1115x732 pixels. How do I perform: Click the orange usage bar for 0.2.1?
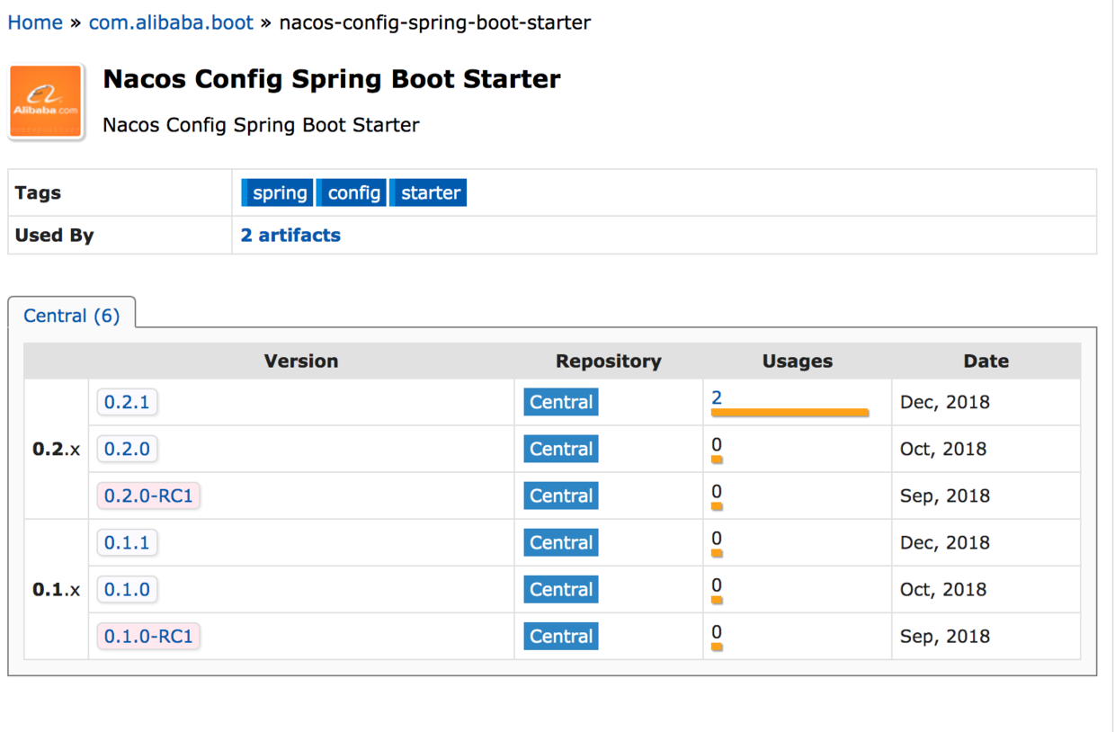click(x=789, y=413)
